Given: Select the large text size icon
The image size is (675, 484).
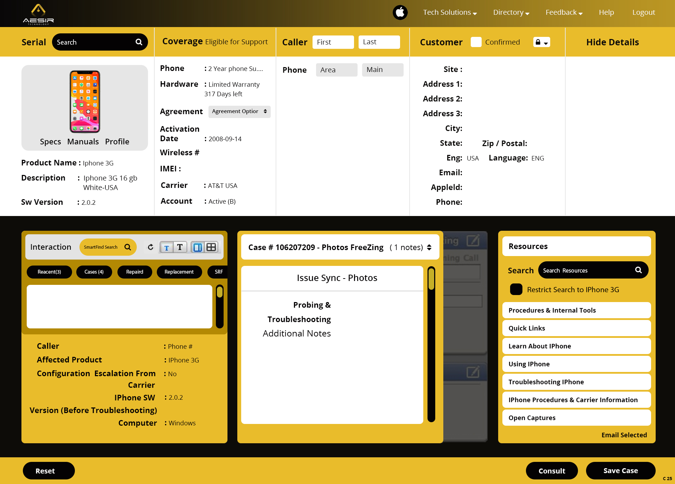Looking at the screenshot, I should [180, 247].
